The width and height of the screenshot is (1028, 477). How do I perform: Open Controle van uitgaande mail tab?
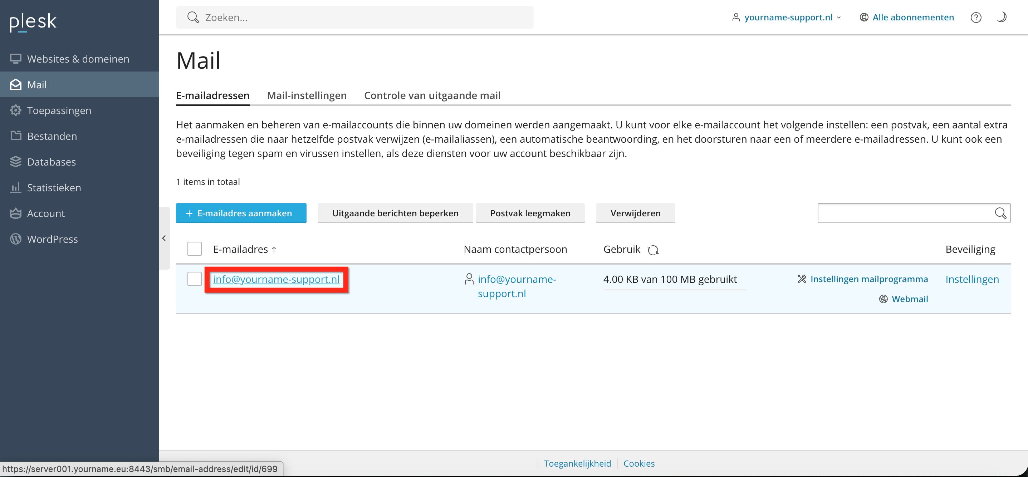432,96
